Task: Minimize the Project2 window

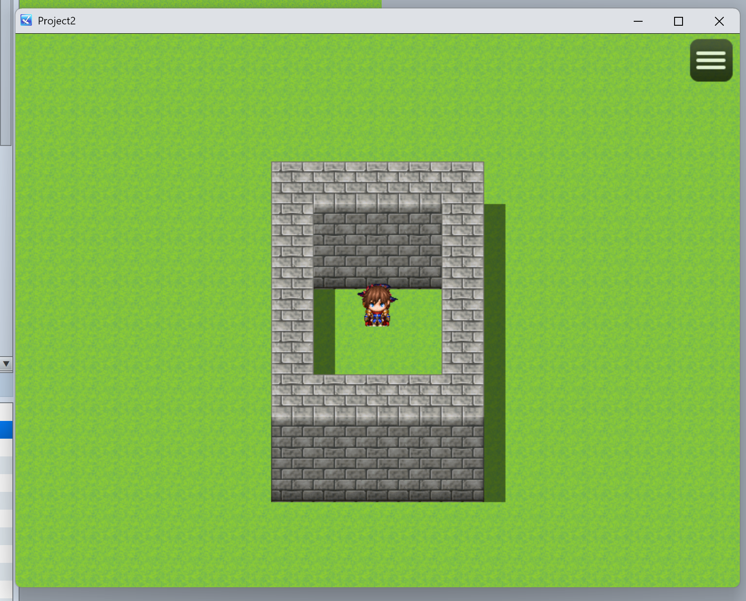Action: click(638, 21)
